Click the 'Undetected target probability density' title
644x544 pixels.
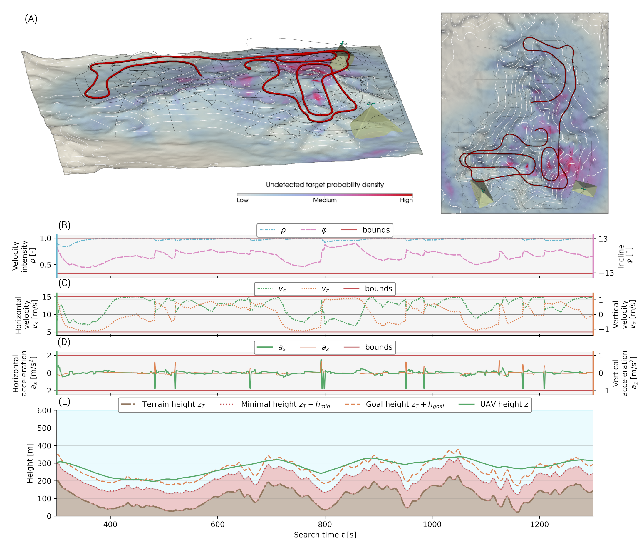tap(325, 185)
